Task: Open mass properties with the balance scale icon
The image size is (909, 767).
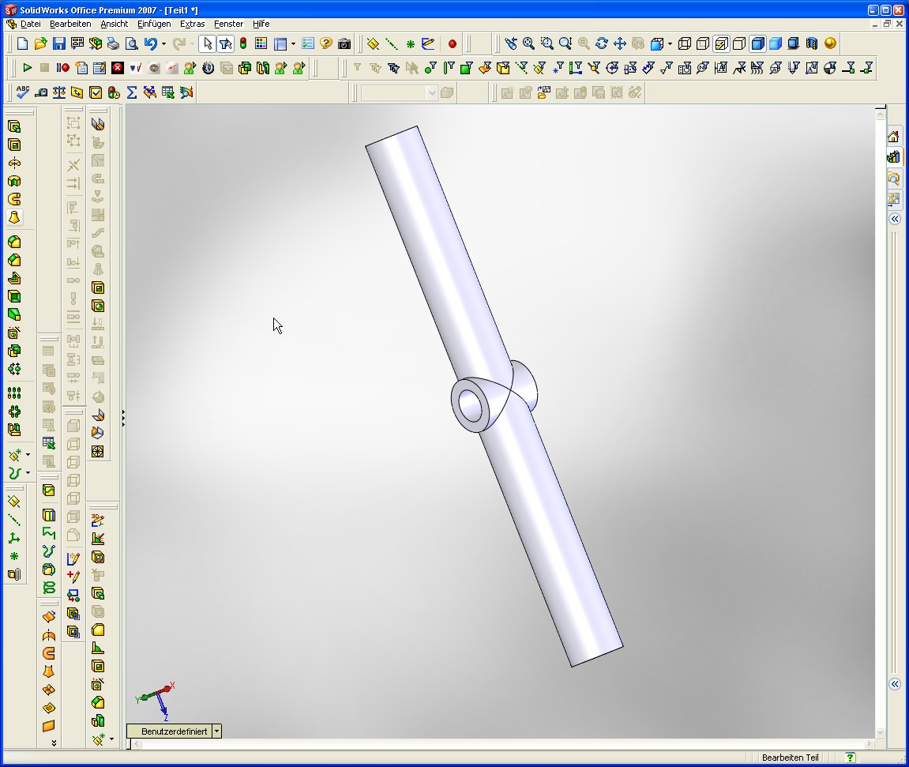Action: 59,92
